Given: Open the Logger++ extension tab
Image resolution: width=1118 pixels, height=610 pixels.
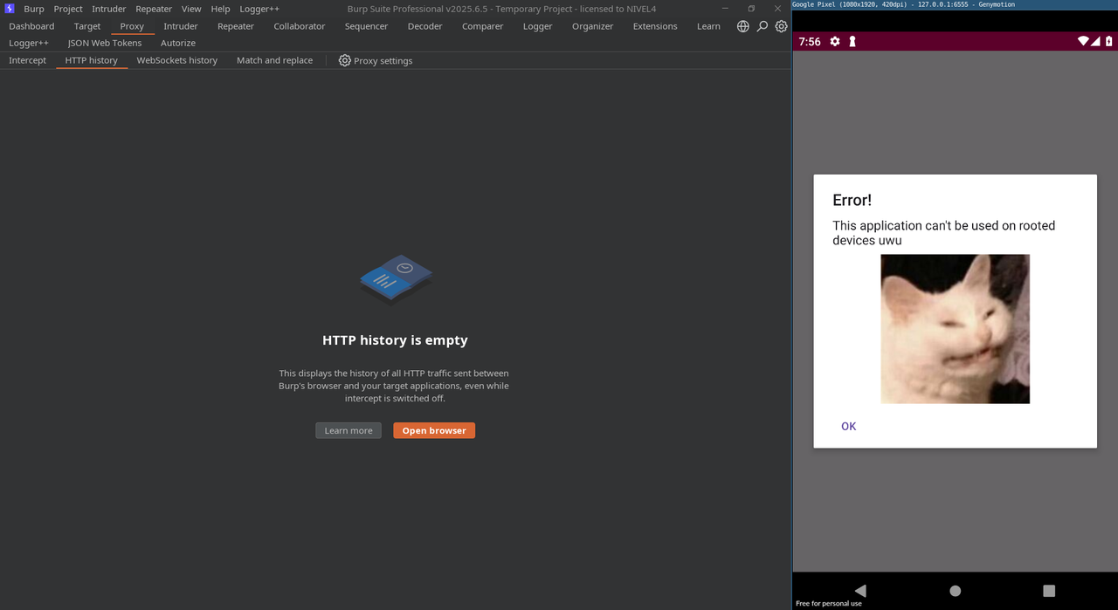Looking at the screenshot, I should tap(29, 43).
